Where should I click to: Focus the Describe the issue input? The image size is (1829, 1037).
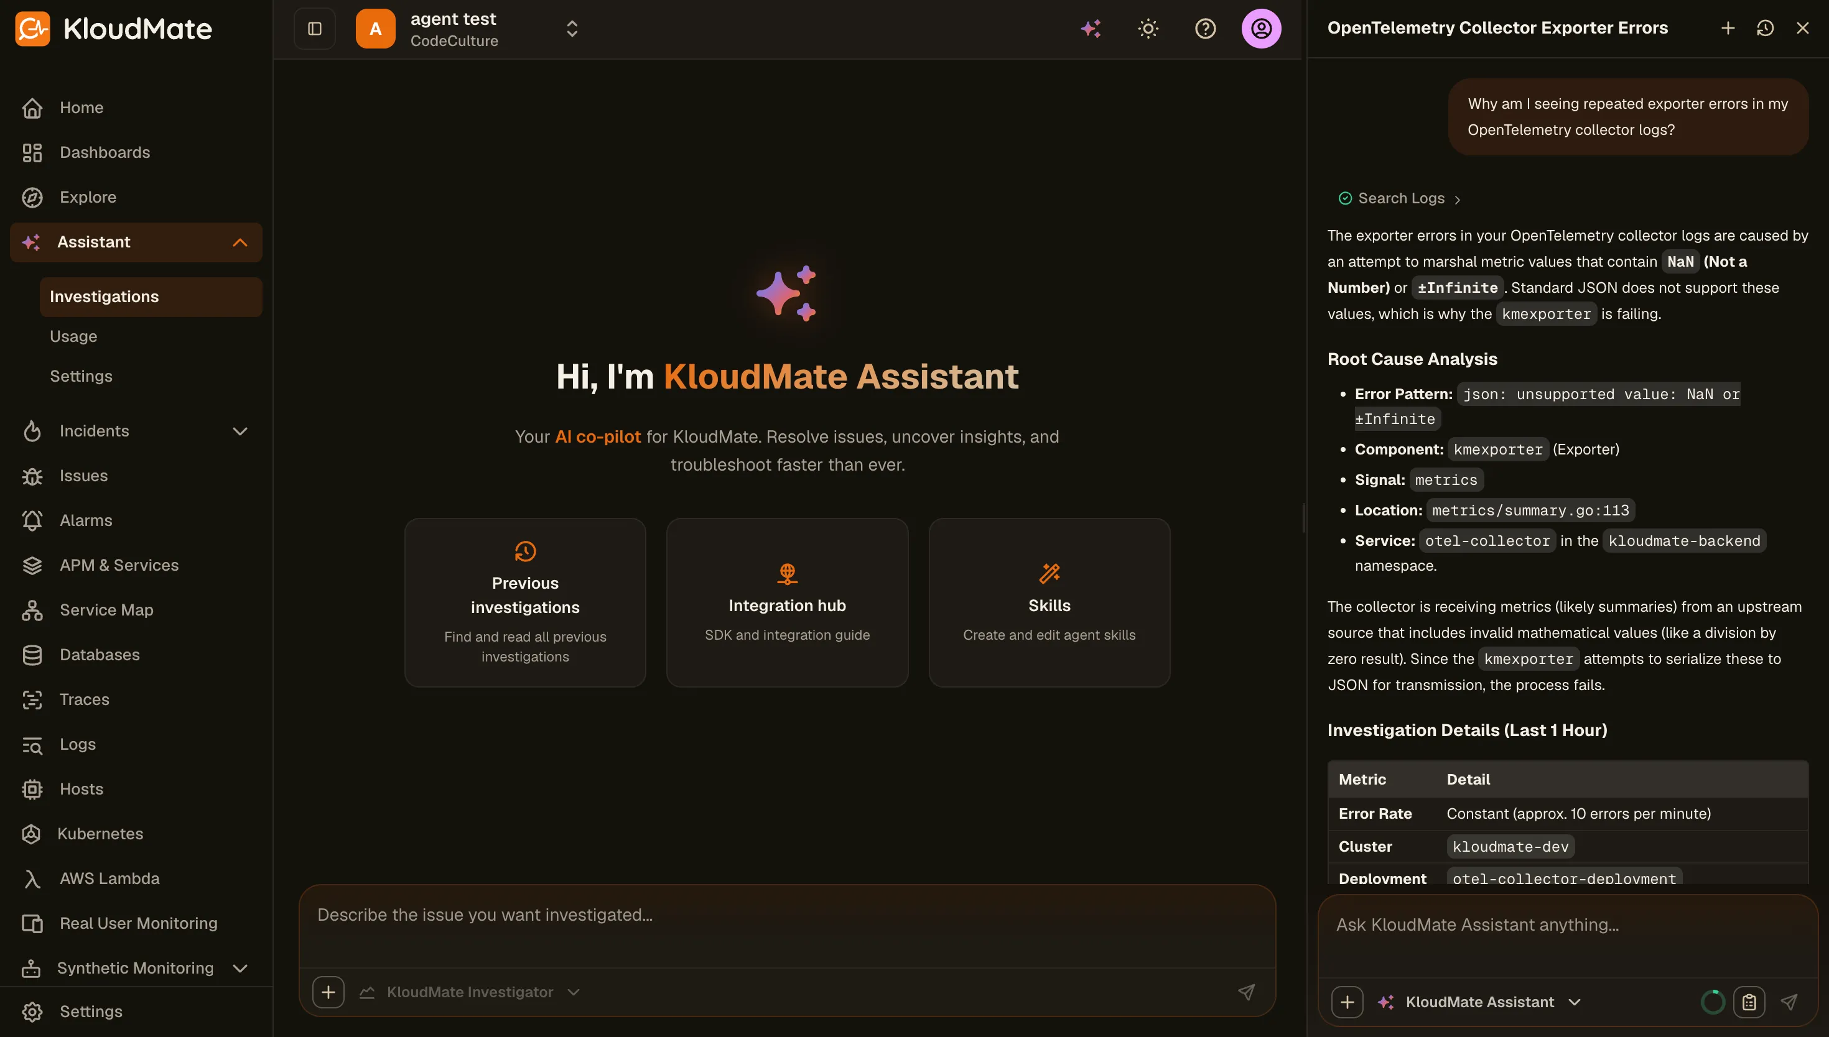tap(786, 926)
